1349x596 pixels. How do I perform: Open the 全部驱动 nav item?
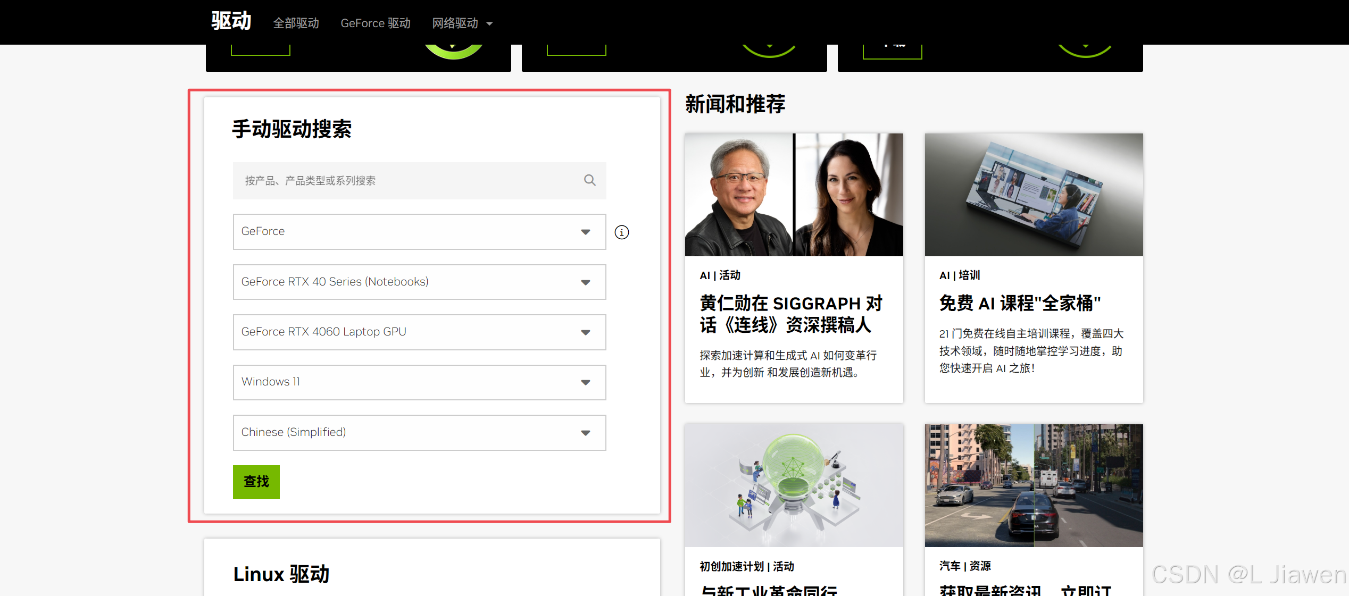(296, 23)
